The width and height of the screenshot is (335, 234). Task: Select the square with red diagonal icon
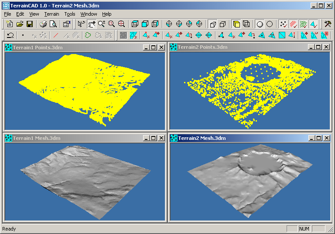(282, 35)
